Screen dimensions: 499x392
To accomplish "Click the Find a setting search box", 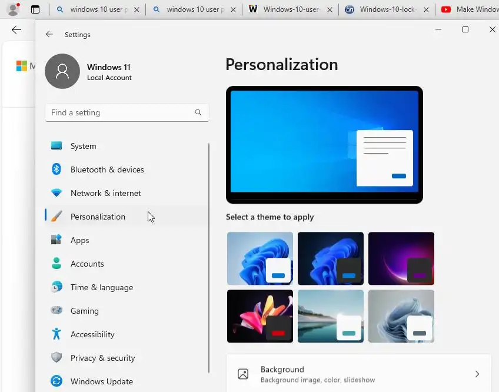I will (x=127, y=112).
